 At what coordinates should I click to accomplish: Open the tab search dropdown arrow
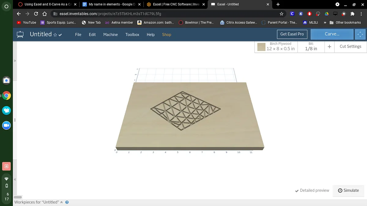[x=337, y=4]
